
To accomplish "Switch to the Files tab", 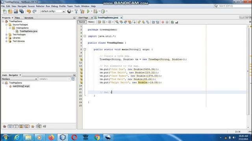I will point(17,18).
